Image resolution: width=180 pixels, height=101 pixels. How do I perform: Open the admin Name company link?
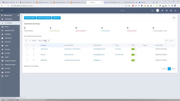(44, 49)
